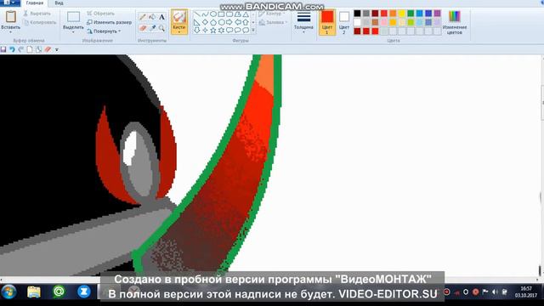The width and height of the screenshot is (544, 306).
Task: Choose the Diamond shape
Action: (205, 22)
